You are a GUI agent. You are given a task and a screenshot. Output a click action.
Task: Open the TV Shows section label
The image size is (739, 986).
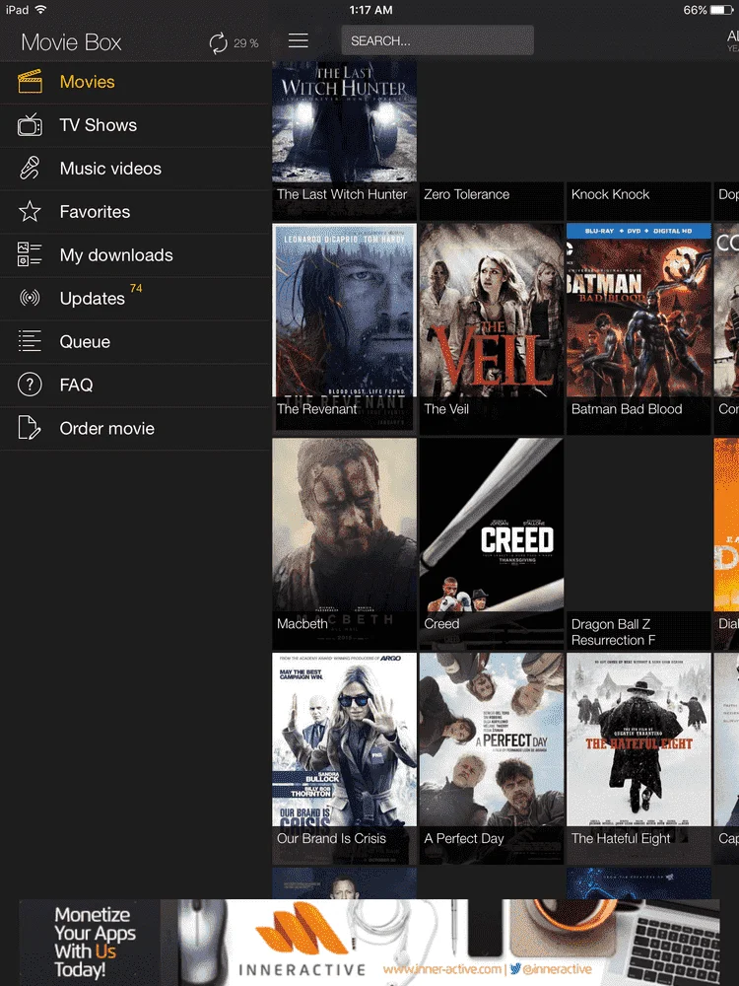pyautogui.click(x=98, y=125)
